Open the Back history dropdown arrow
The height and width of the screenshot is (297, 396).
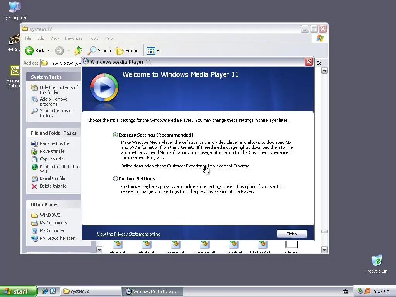click(49, 51)
